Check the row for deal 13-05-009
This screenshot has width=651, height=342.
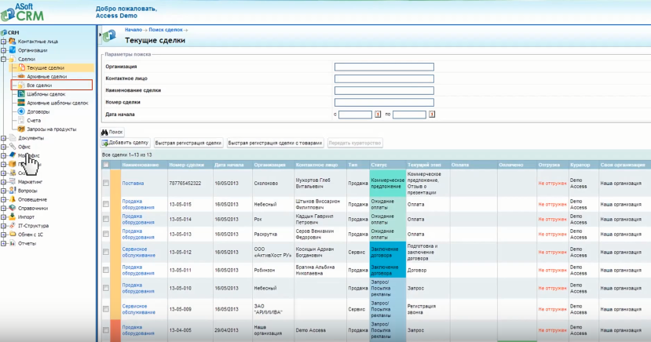[106, 309]
